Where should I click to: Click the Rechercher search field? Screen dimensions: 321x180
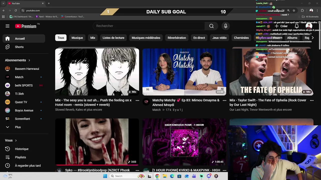point(149,26)
